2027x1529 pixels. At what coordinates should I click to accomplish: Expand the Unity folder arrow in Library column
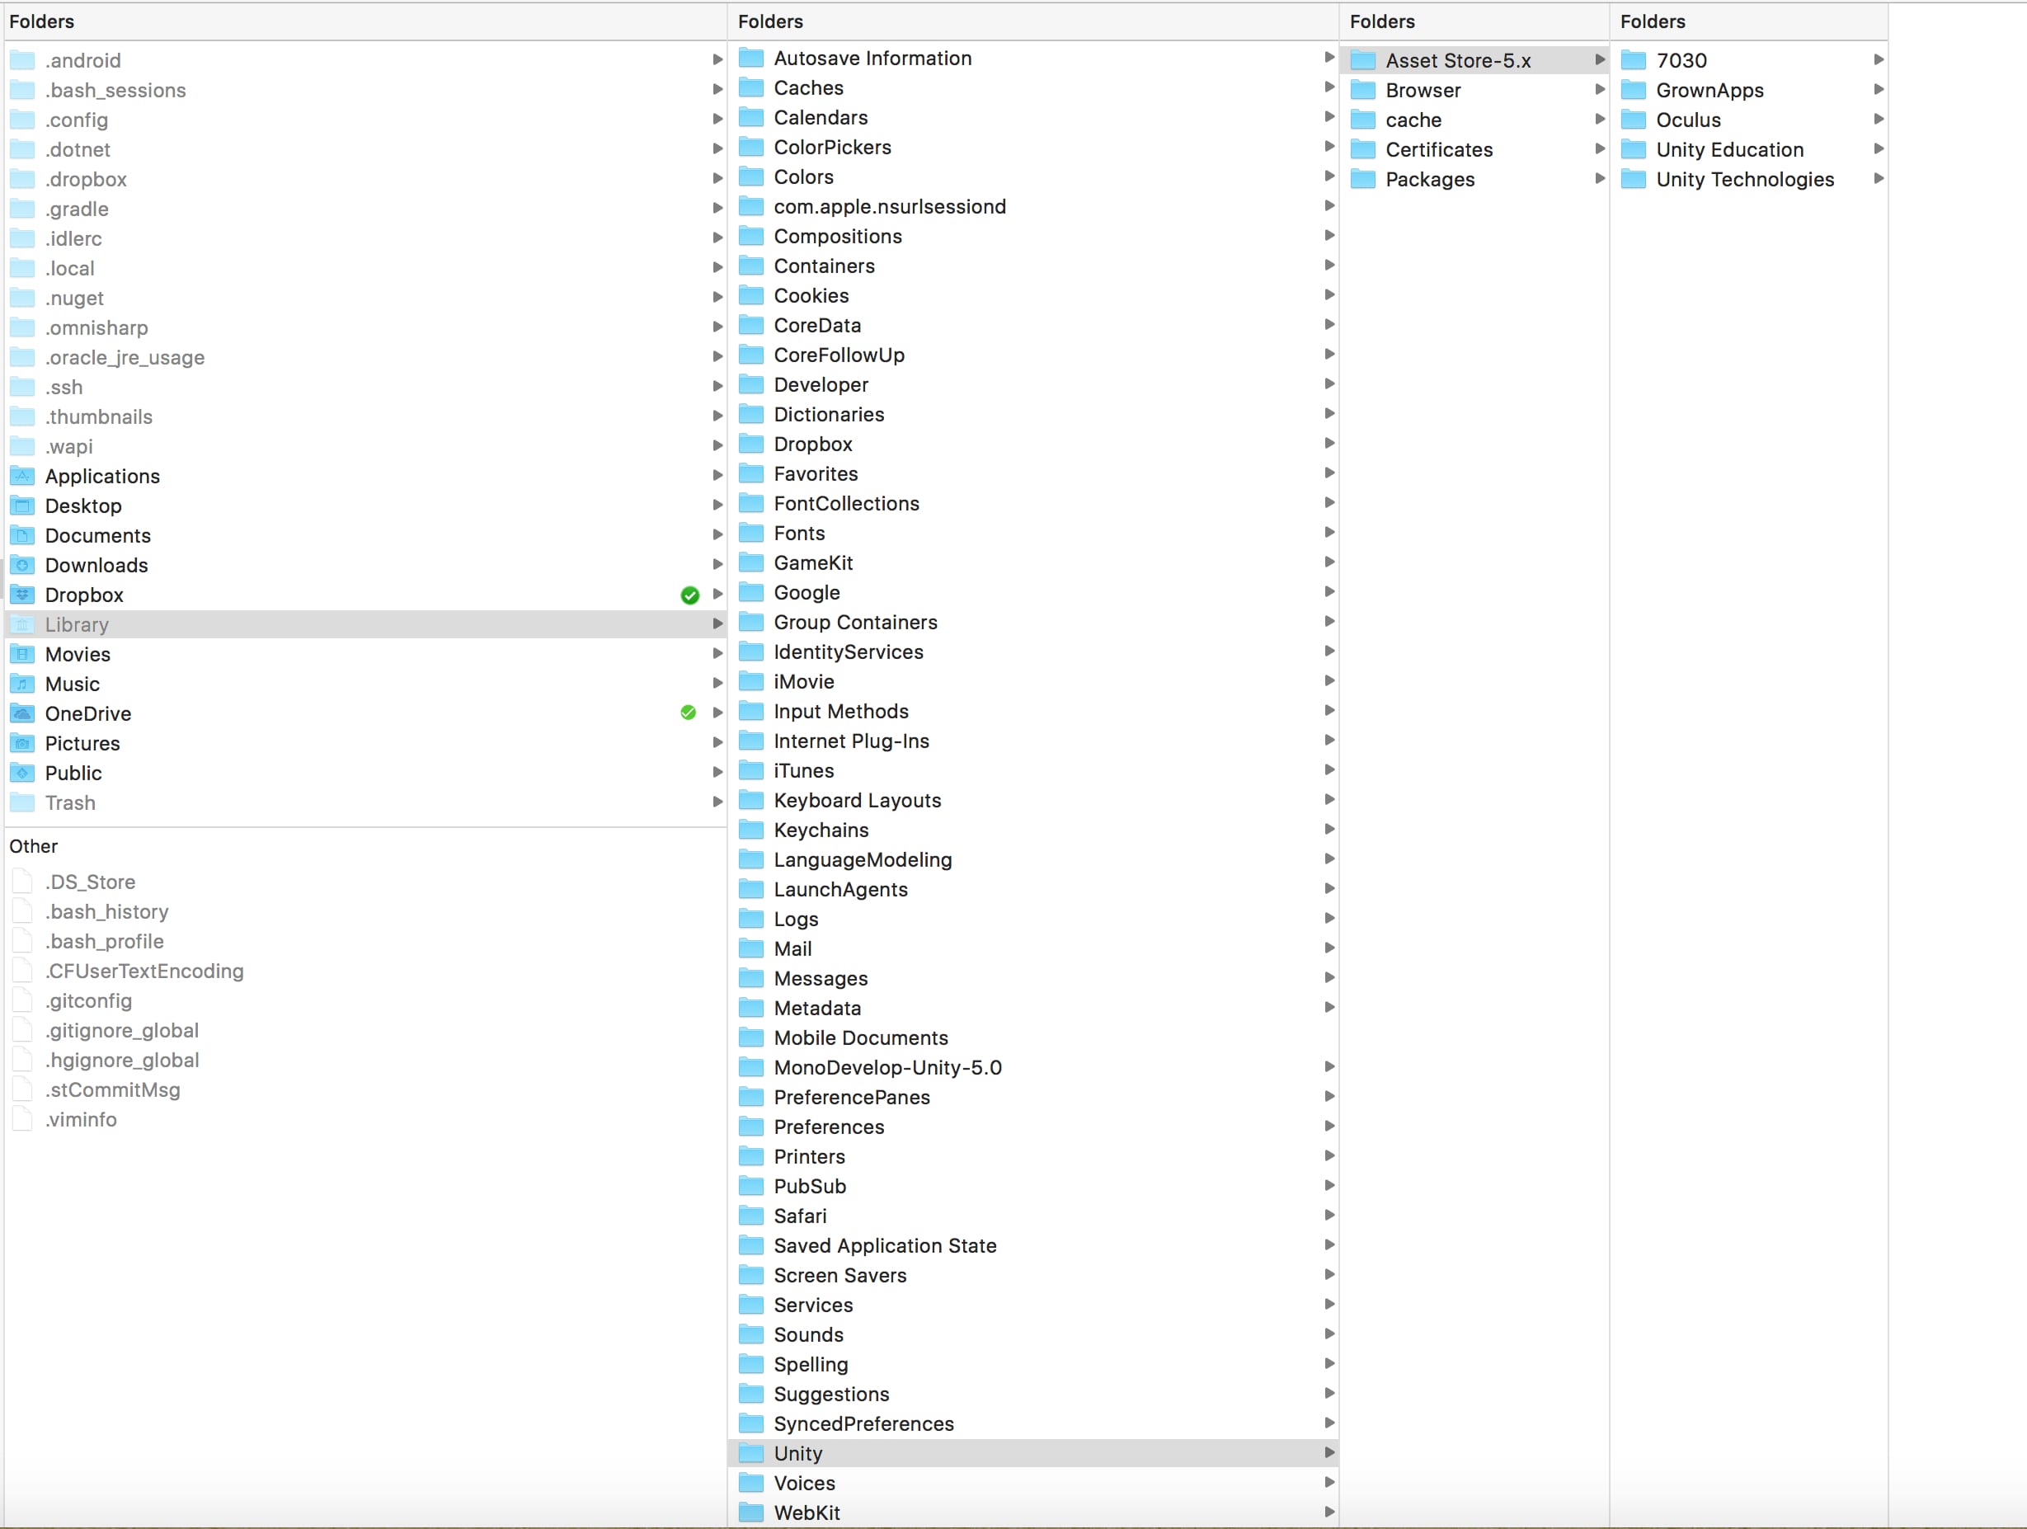click(x=1329, y=1452)
